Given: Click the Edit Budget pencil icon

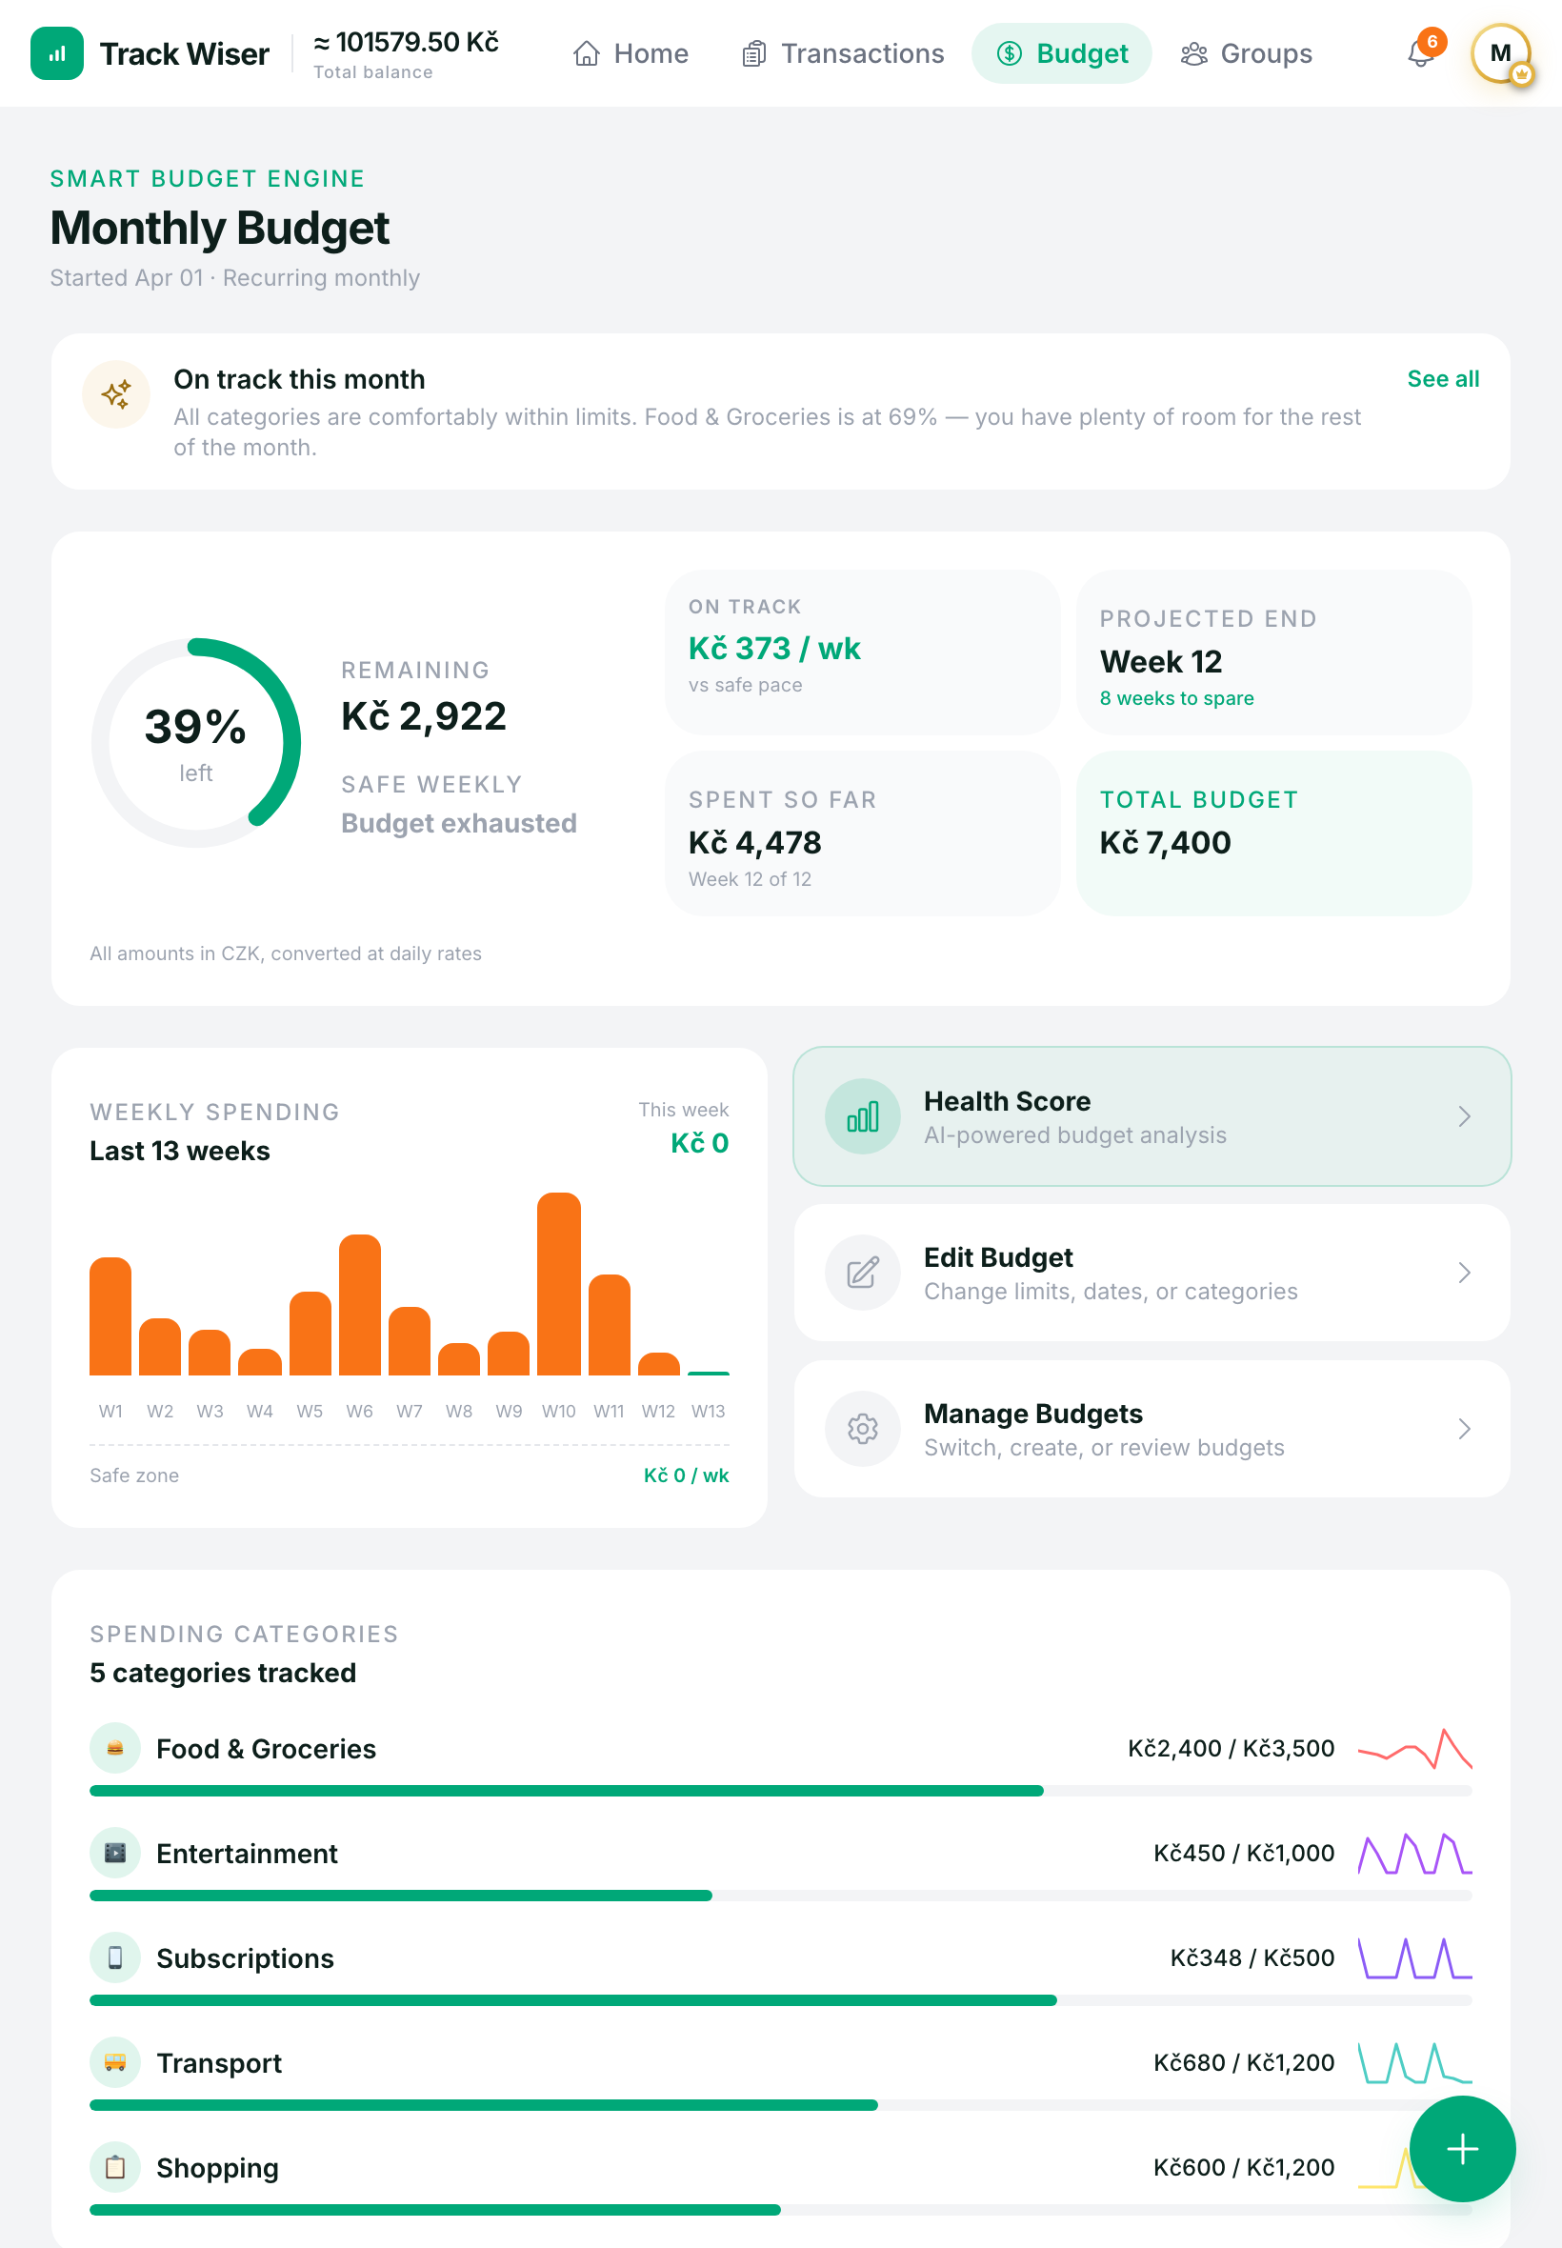Looking at the screenshot, I should [861, 1273].
